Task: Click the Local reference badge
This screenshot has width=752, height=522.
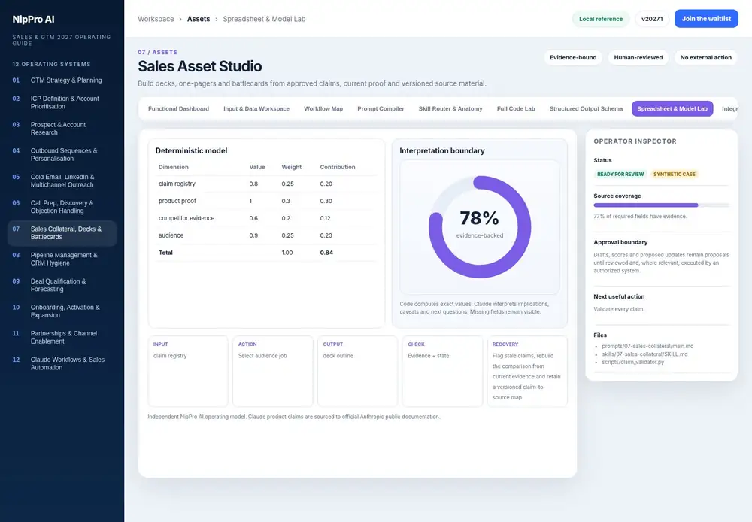Action: tap(600, 20)
